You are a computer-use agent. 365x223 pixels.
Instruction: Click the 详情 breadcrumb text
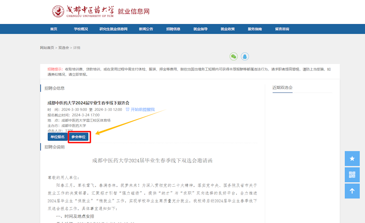(x=77, y=47)
